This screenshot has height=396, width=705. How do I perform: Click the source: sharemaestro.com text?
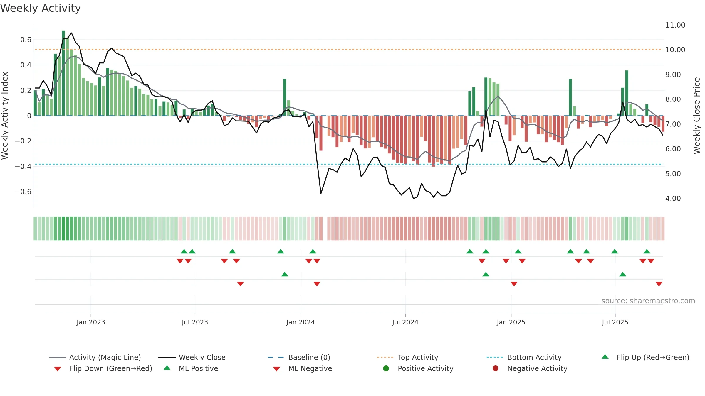pyautogui.click(x=648, y=301)
